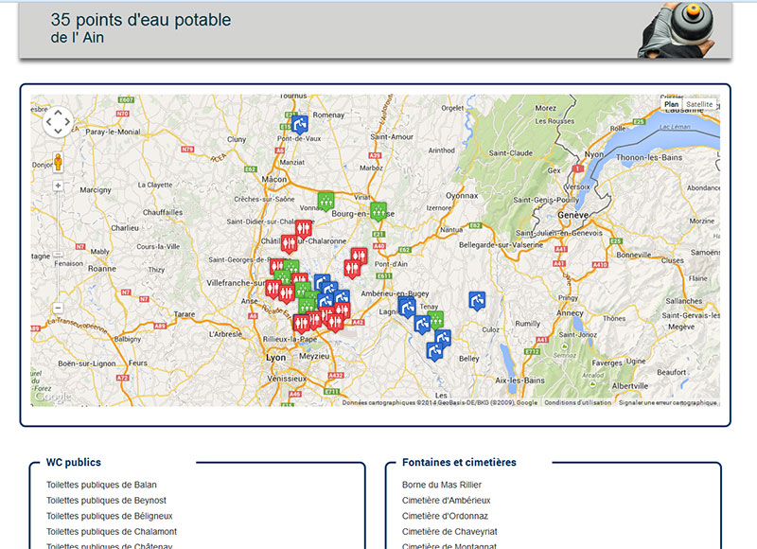Image resolution: width=757 pixels, height=549 pixels.
Task: Select red WC marker just above Rillieux-la-Pape label
Action: (x=301, y=324)
